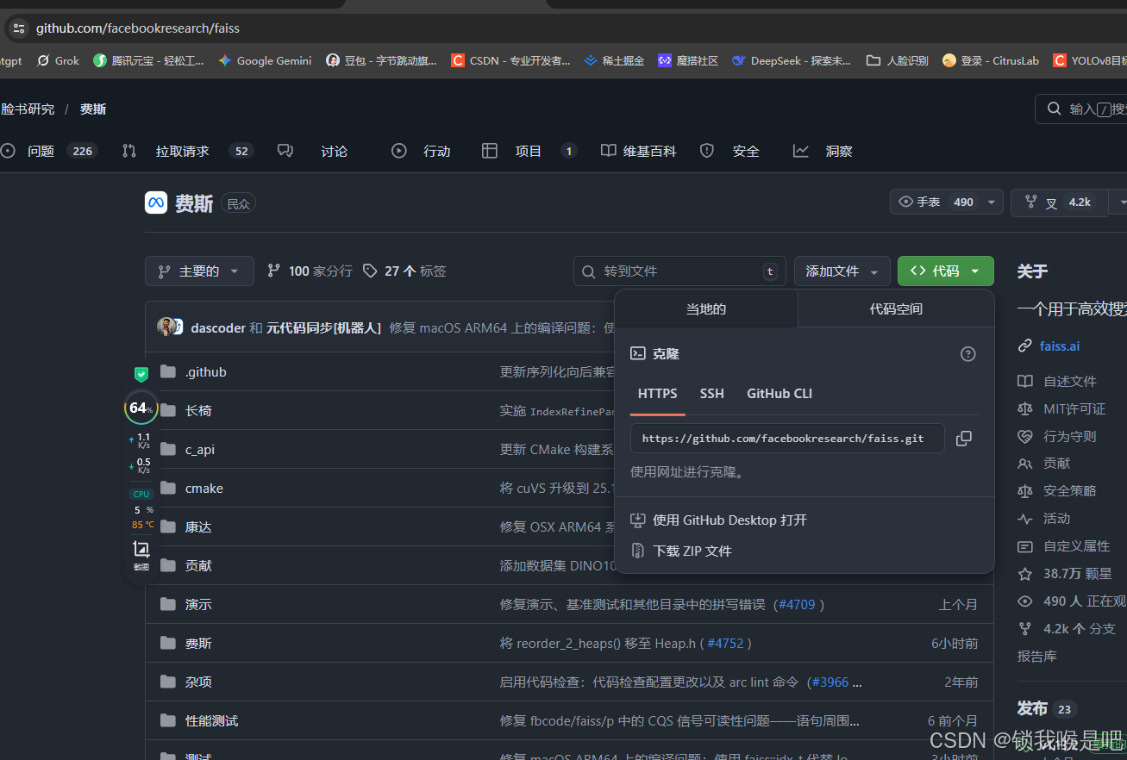Open the cmake folder

point(204,489)
